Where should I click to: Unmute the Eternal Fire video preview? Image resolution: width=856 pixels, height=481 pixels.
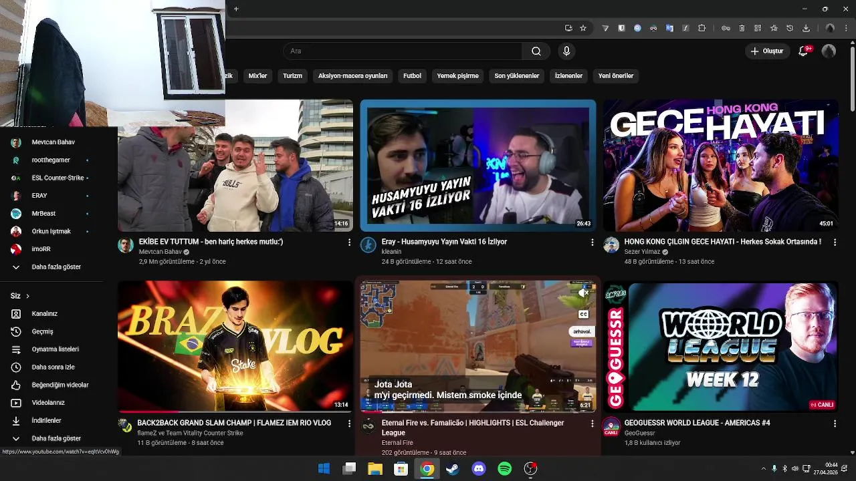pyautogui.click(x=583, y=293)
